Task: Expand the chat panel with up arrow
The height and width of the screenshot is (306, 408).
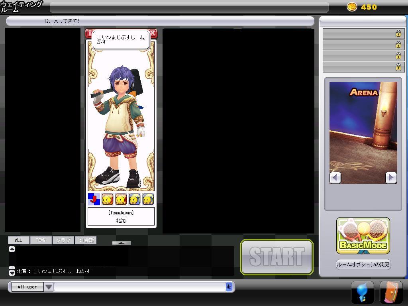Action: (121, 243)
